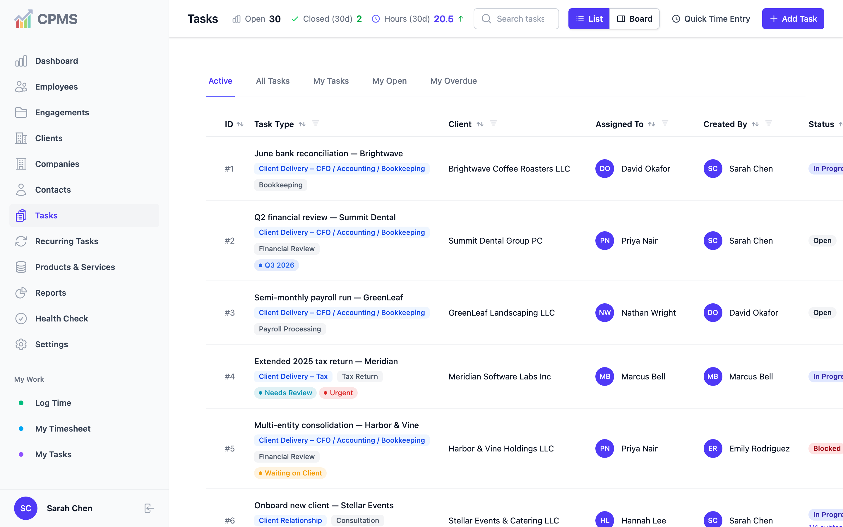
Task: Open task June bank reconciliation — Brightwave
Action: point(328,154)
